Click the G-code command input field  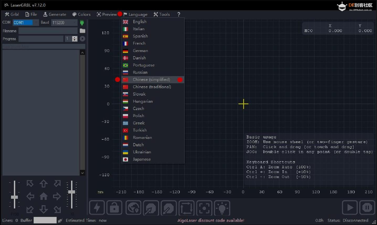[44, 46]
